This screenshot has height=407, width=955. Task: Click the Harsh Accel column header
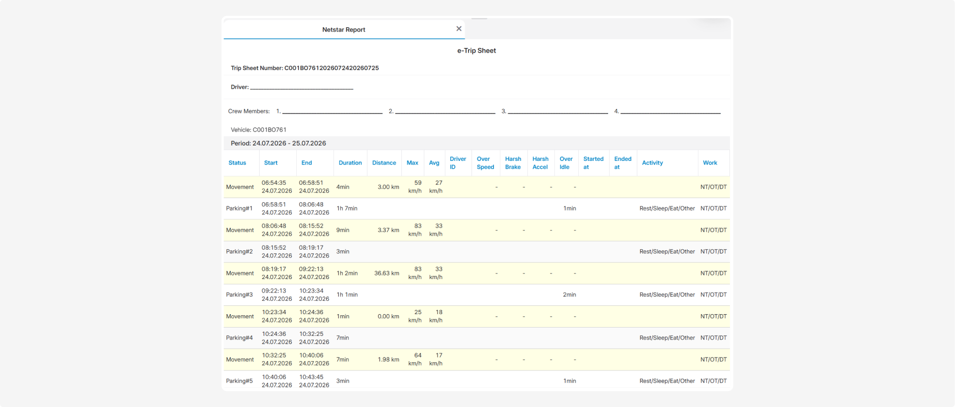[540, 163]
